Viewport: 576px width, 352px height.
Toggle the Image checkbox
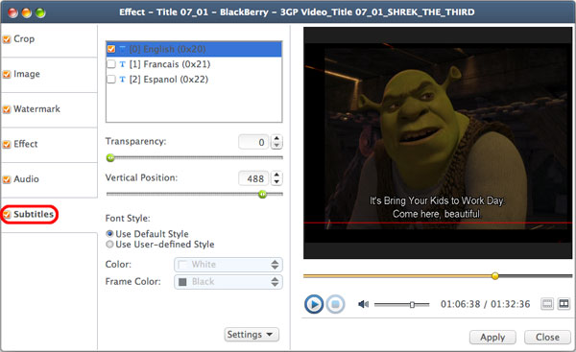pyautogui.click(x=7, y=74)
